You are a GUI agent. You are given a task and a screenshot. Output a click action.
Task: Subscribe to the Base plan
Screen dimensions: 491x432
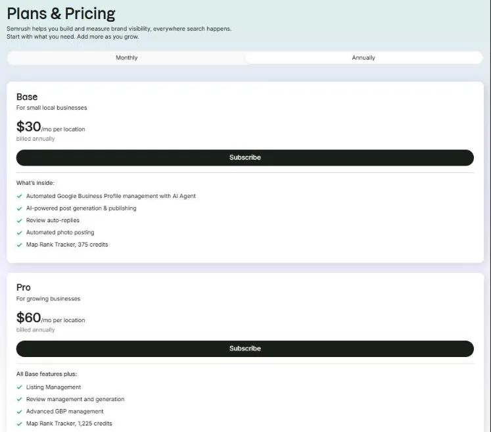coord(245,158)
